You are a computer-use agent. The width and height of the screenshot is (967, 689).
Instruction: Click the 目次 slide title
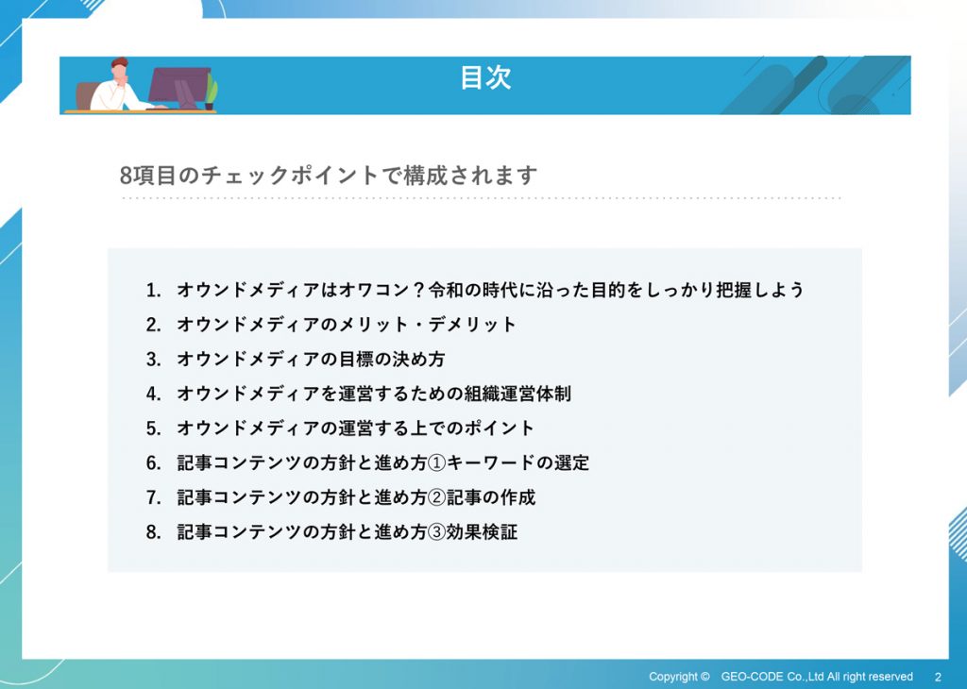(485, 78)
